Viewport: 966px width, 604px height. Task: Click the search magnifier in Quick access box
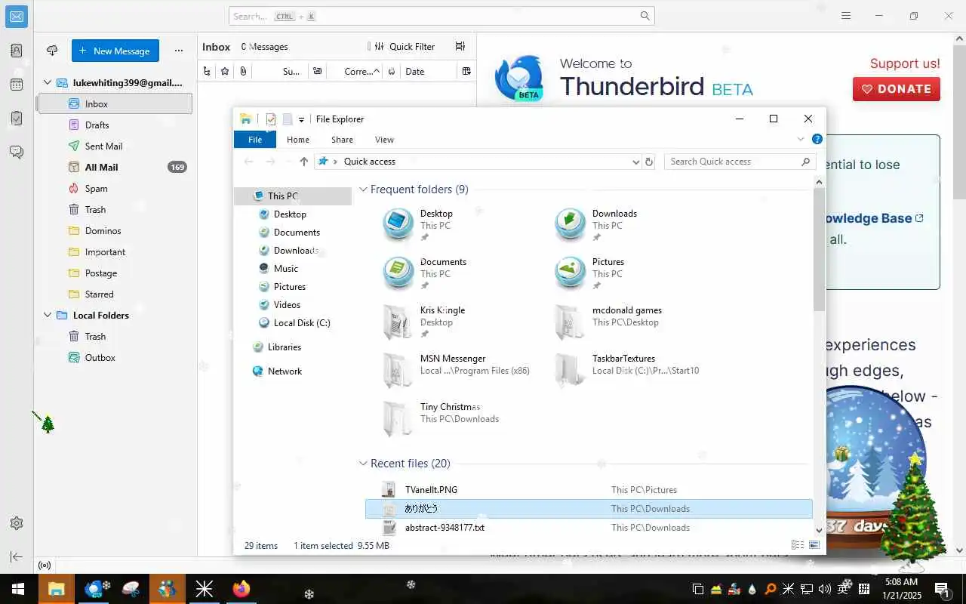tap(805, 162)
